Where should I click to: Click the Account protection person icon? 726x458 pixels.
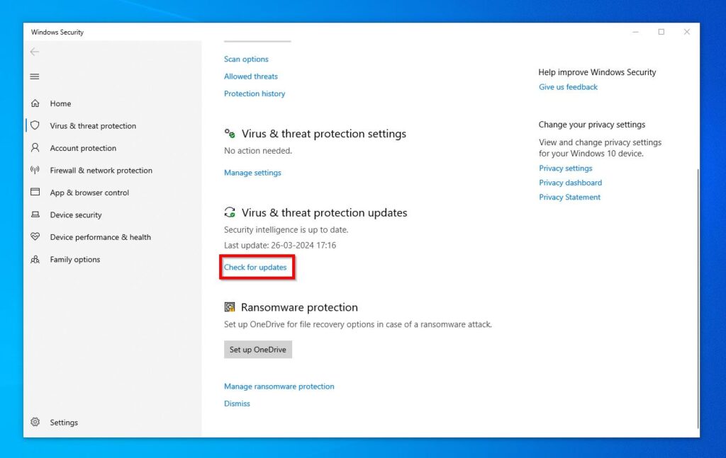35,148
